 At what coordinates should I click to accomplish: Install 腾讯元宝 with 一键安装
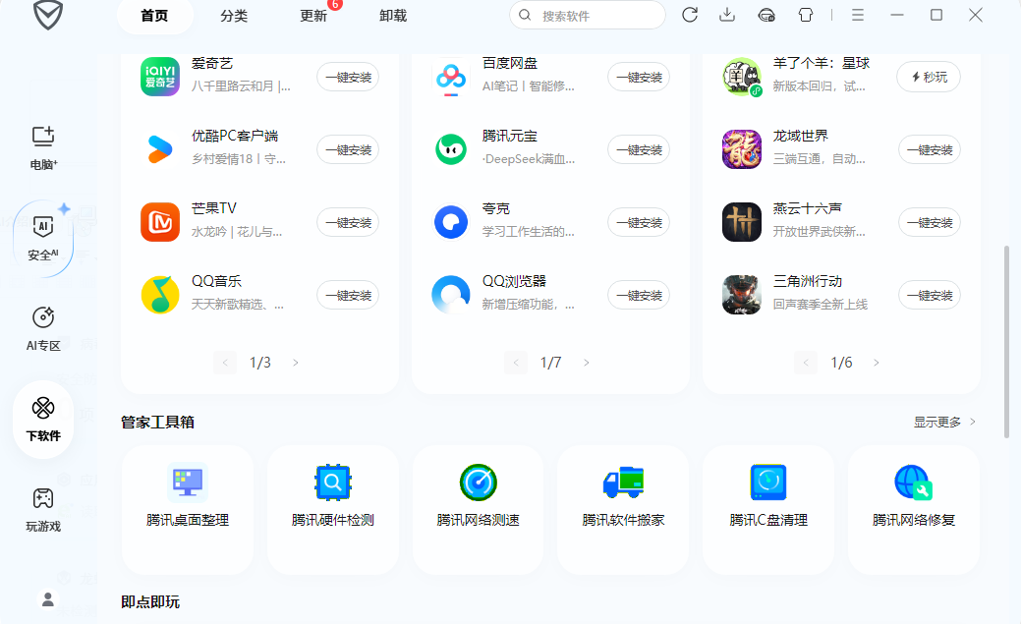tap(640, 149)
